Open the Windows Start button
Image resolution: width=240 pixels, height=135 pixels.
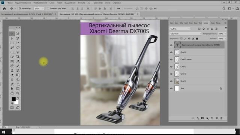[4, 132]
